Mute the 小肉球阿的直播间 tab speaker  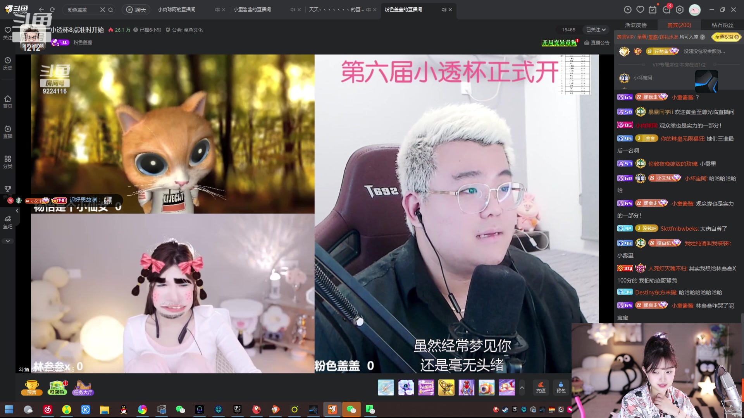(217, 10)
